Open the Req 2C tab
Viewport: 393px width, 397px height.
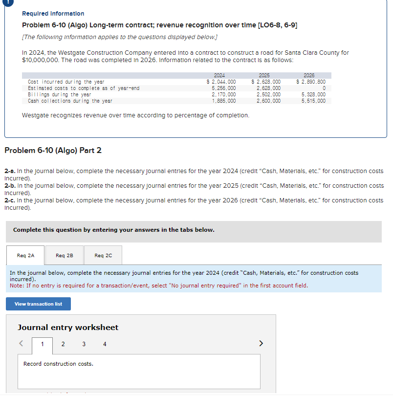103,255
